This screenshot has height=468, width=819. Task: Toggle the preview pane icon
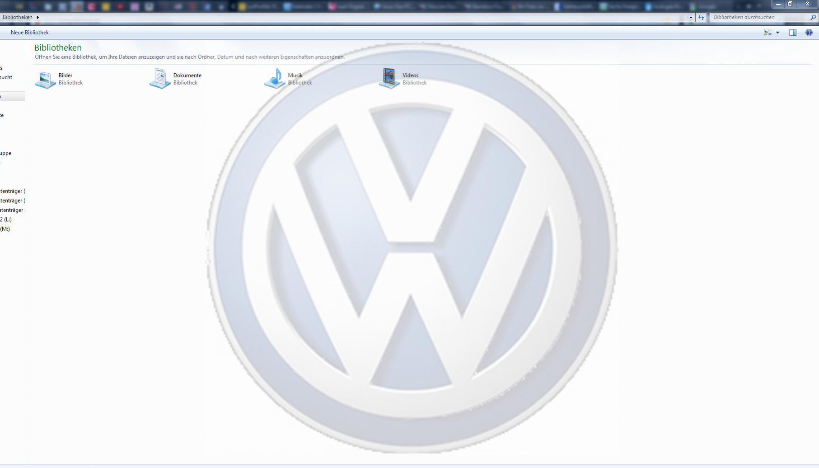pyautogui.click(x=793, y=33)
